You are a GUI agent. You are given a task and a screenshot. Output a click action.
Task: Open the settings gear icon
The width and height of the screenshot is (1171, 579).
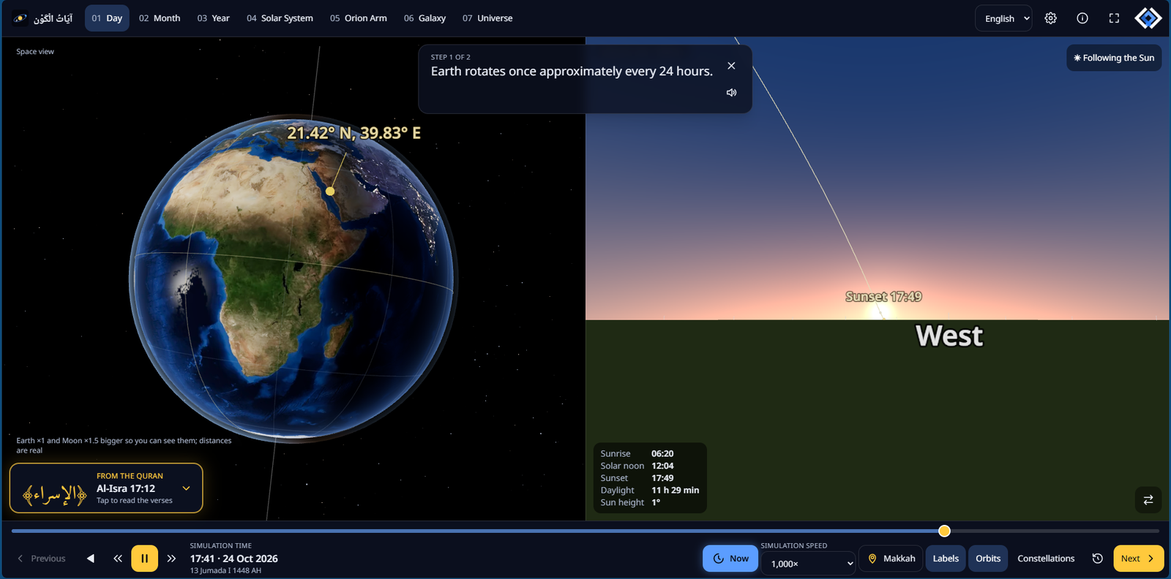(x=1050, y=18)
